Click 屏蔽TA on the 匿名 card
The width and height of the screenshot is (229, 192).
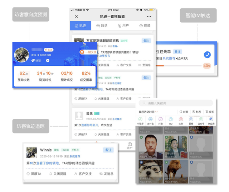81,134
